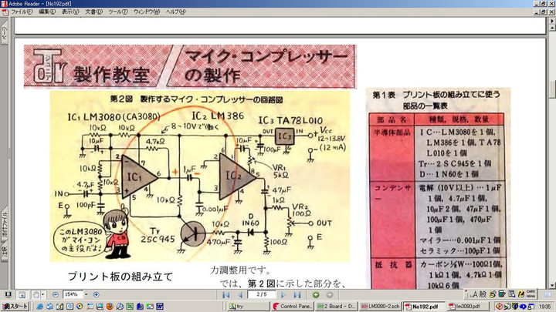Open the ファイル (File) menu
The image size is (556, 312).
click(x=21, y=12)
